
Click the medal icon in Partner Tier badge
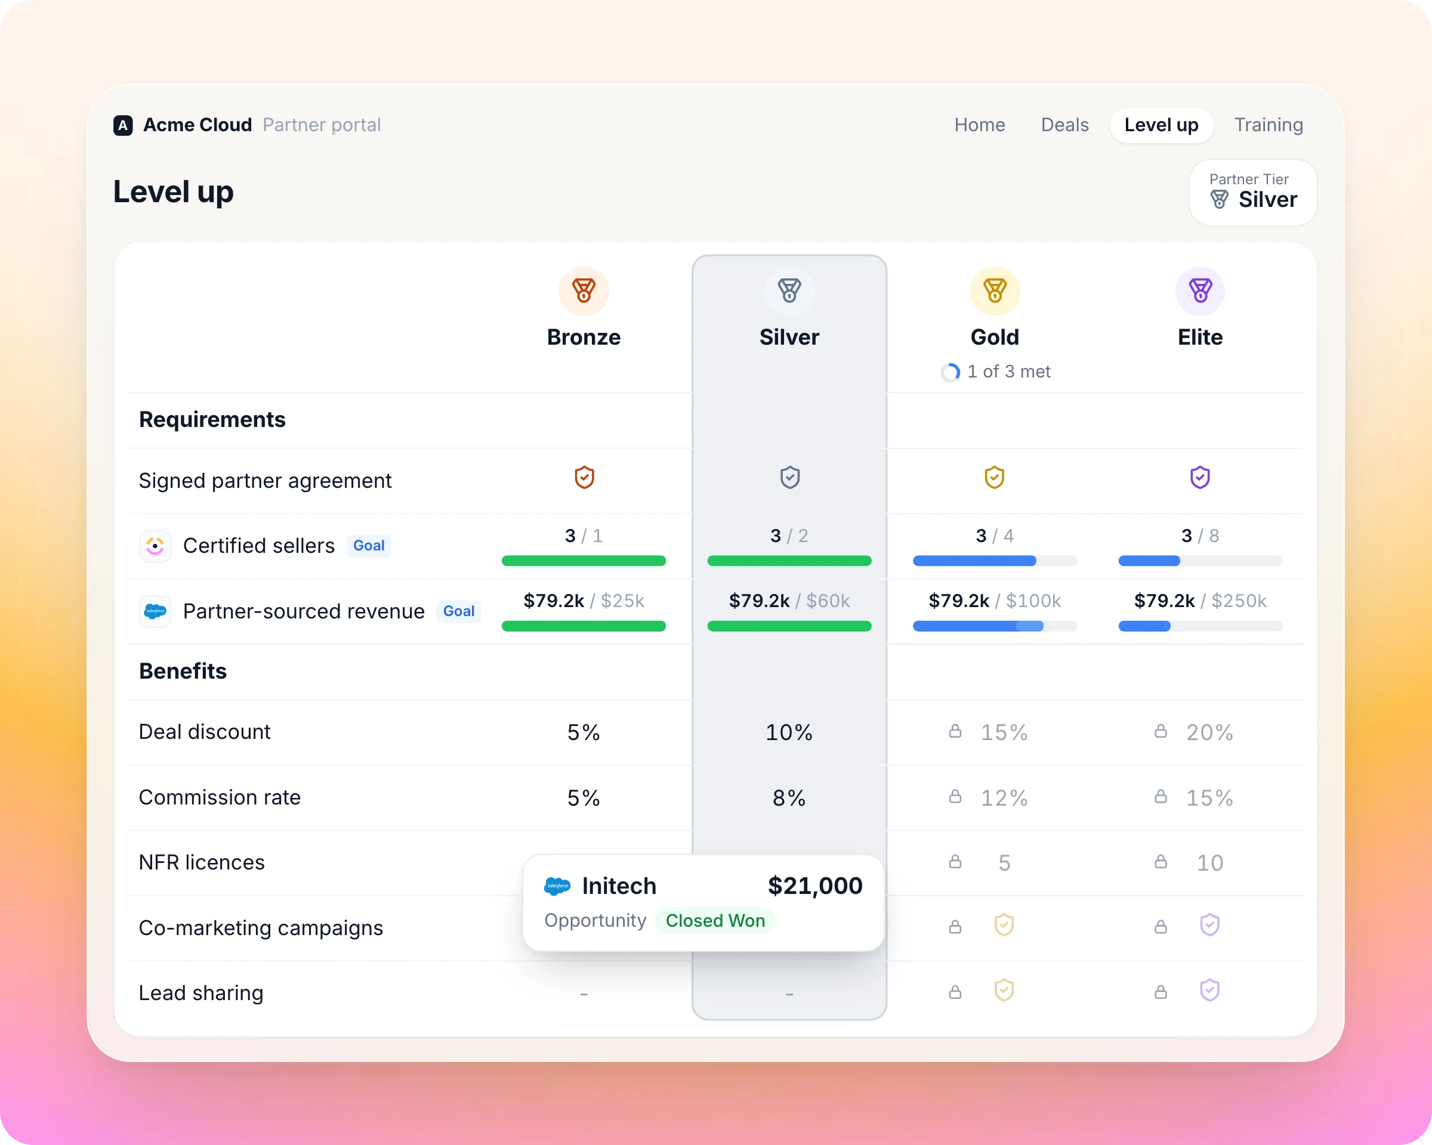click(x=1220, y=199)
